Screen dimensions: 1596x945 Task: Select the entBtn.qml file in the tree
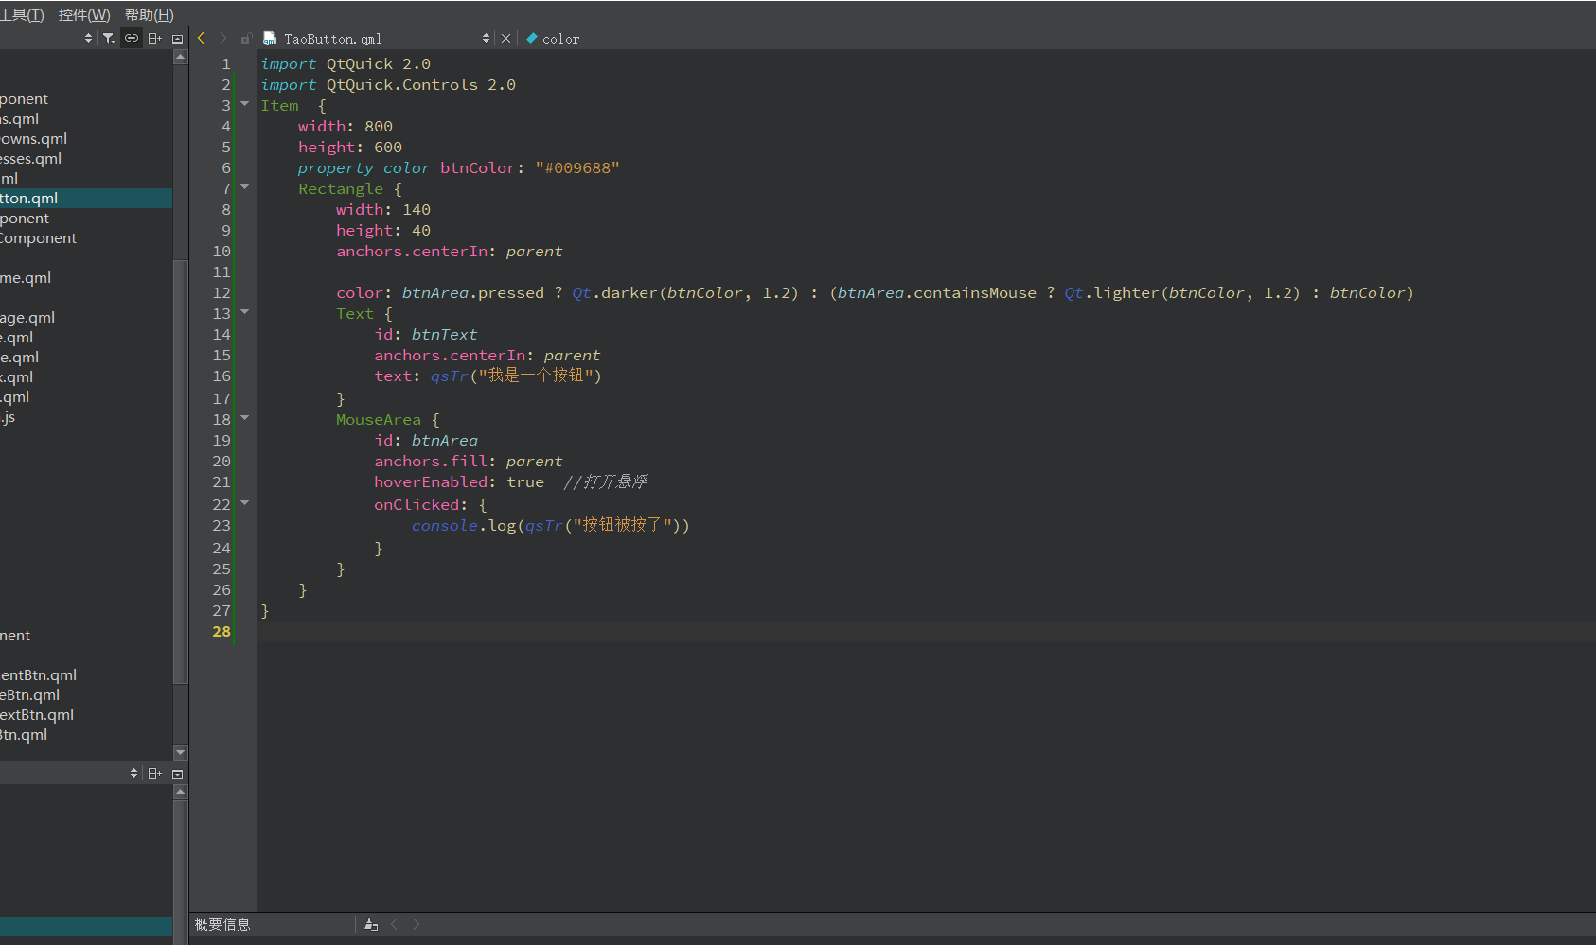38,674
